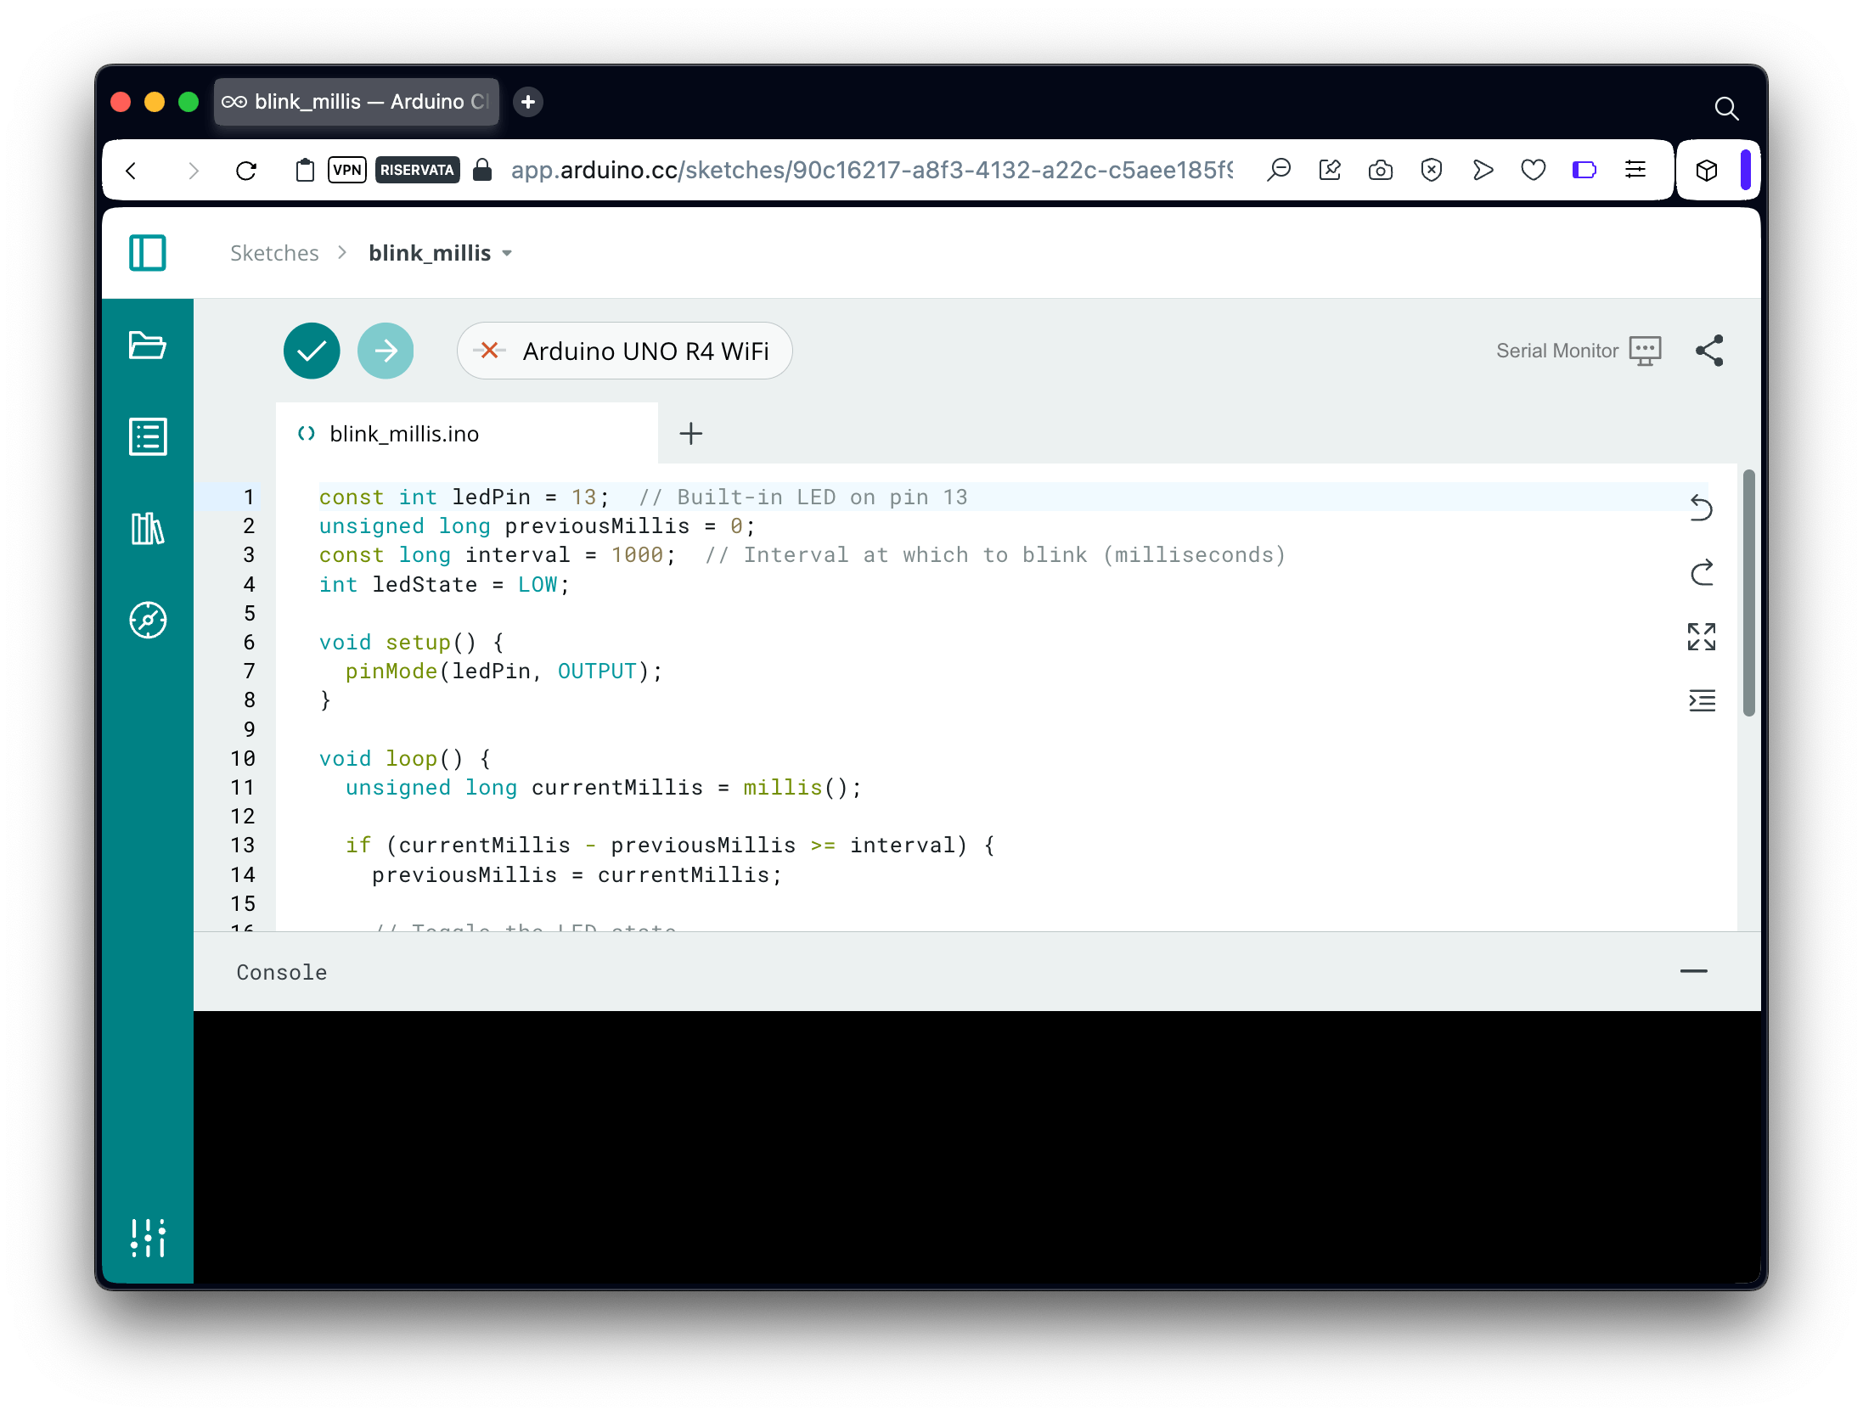Viewport: 1863px width, 1416px height.
Task: Collapse the Console panel with minus button
Action: (x=1693, y=971)
